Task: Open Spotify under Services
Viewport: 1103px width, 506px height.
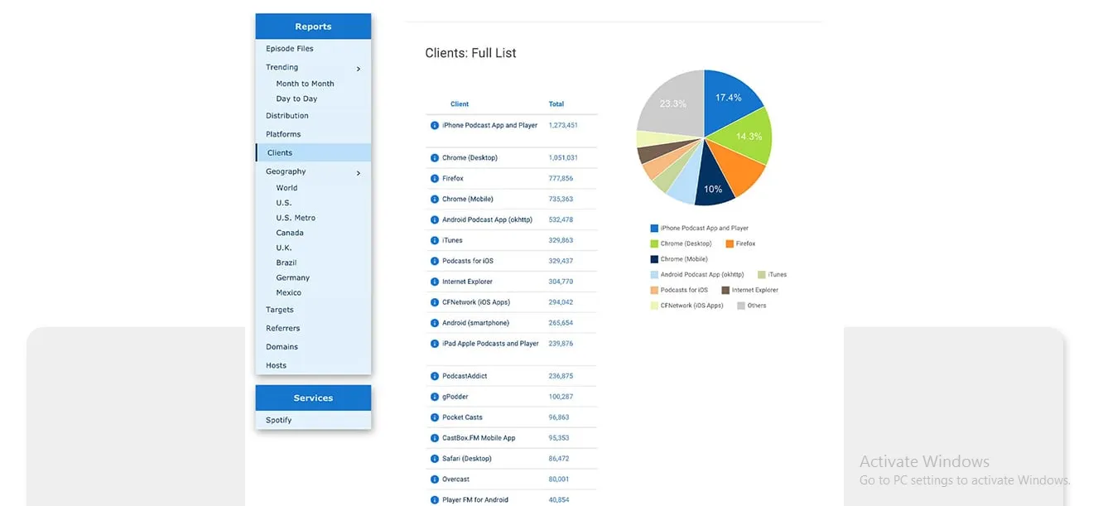Action: [x=279, y=421]
